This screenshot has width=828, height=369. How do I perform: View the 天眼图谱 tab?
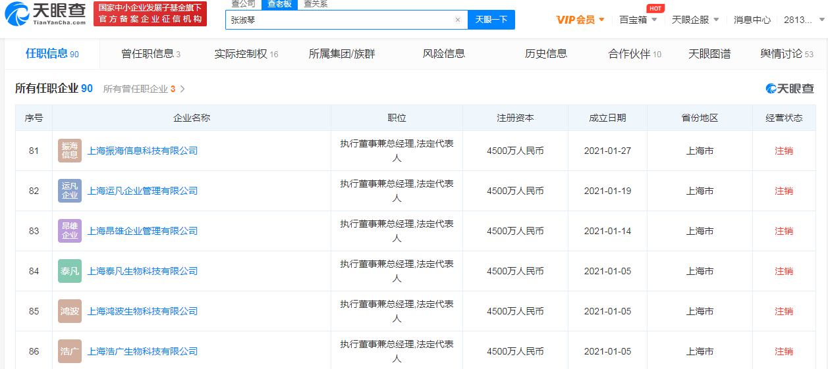click(x=709, y=54)
